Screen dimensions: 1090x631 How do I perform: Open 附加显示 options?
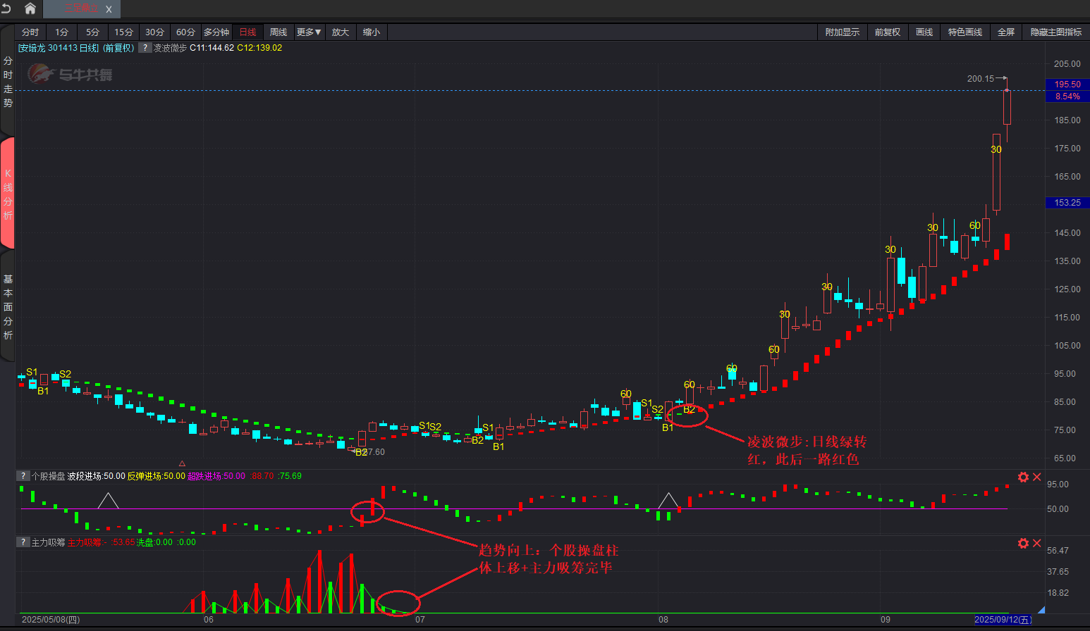tap(843, 32)
